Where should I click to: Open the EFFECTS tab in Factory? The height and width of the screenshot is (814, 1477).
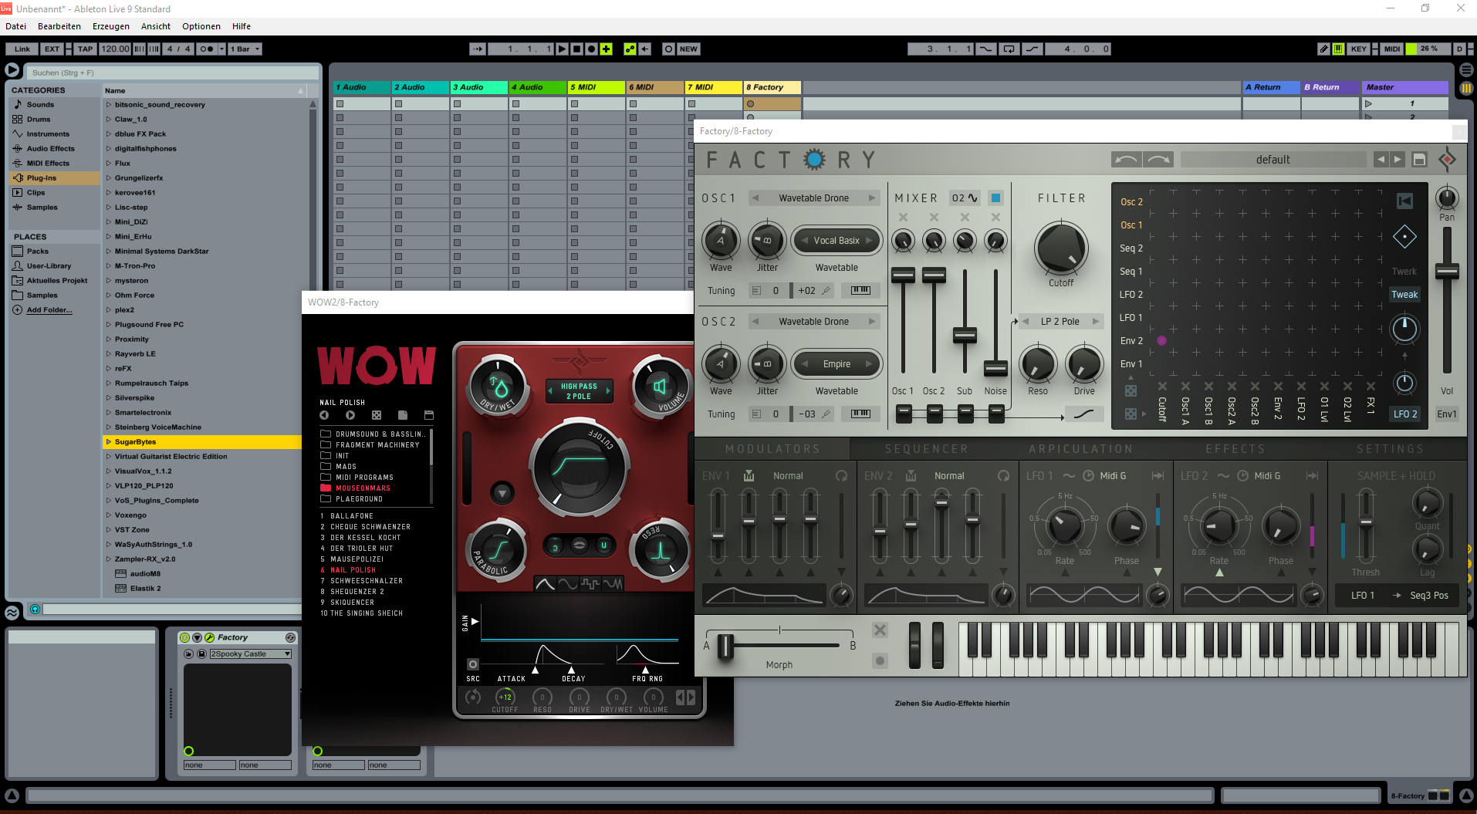(x=1235, y=449)
